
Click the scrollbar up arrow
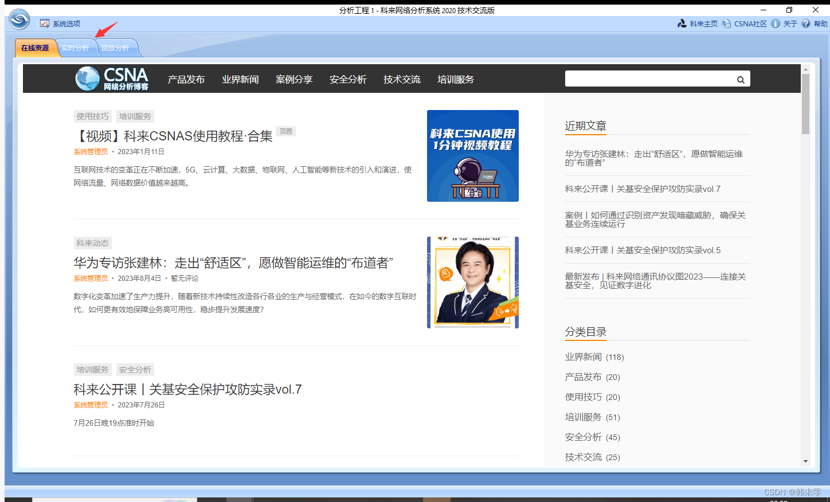click(x=805, y=69)
